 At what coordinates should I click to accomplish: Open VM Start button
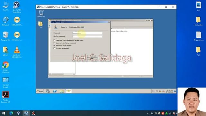(x=40, y=91)
